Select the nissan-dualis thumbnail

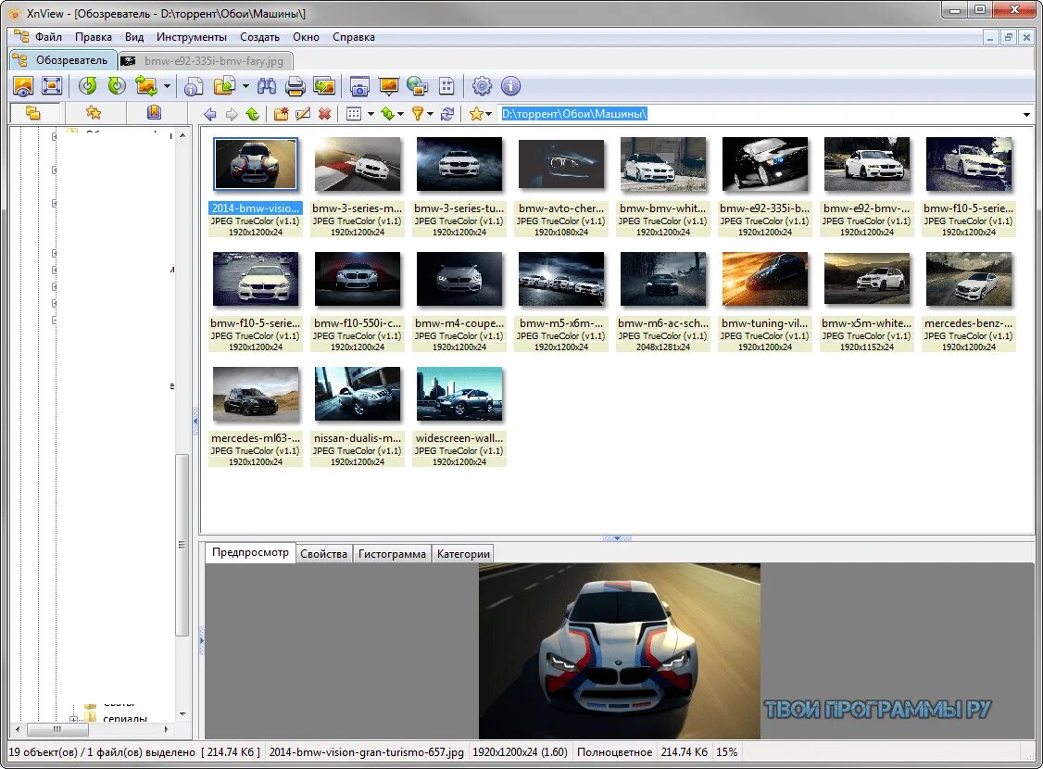click(x=358, y=395)
